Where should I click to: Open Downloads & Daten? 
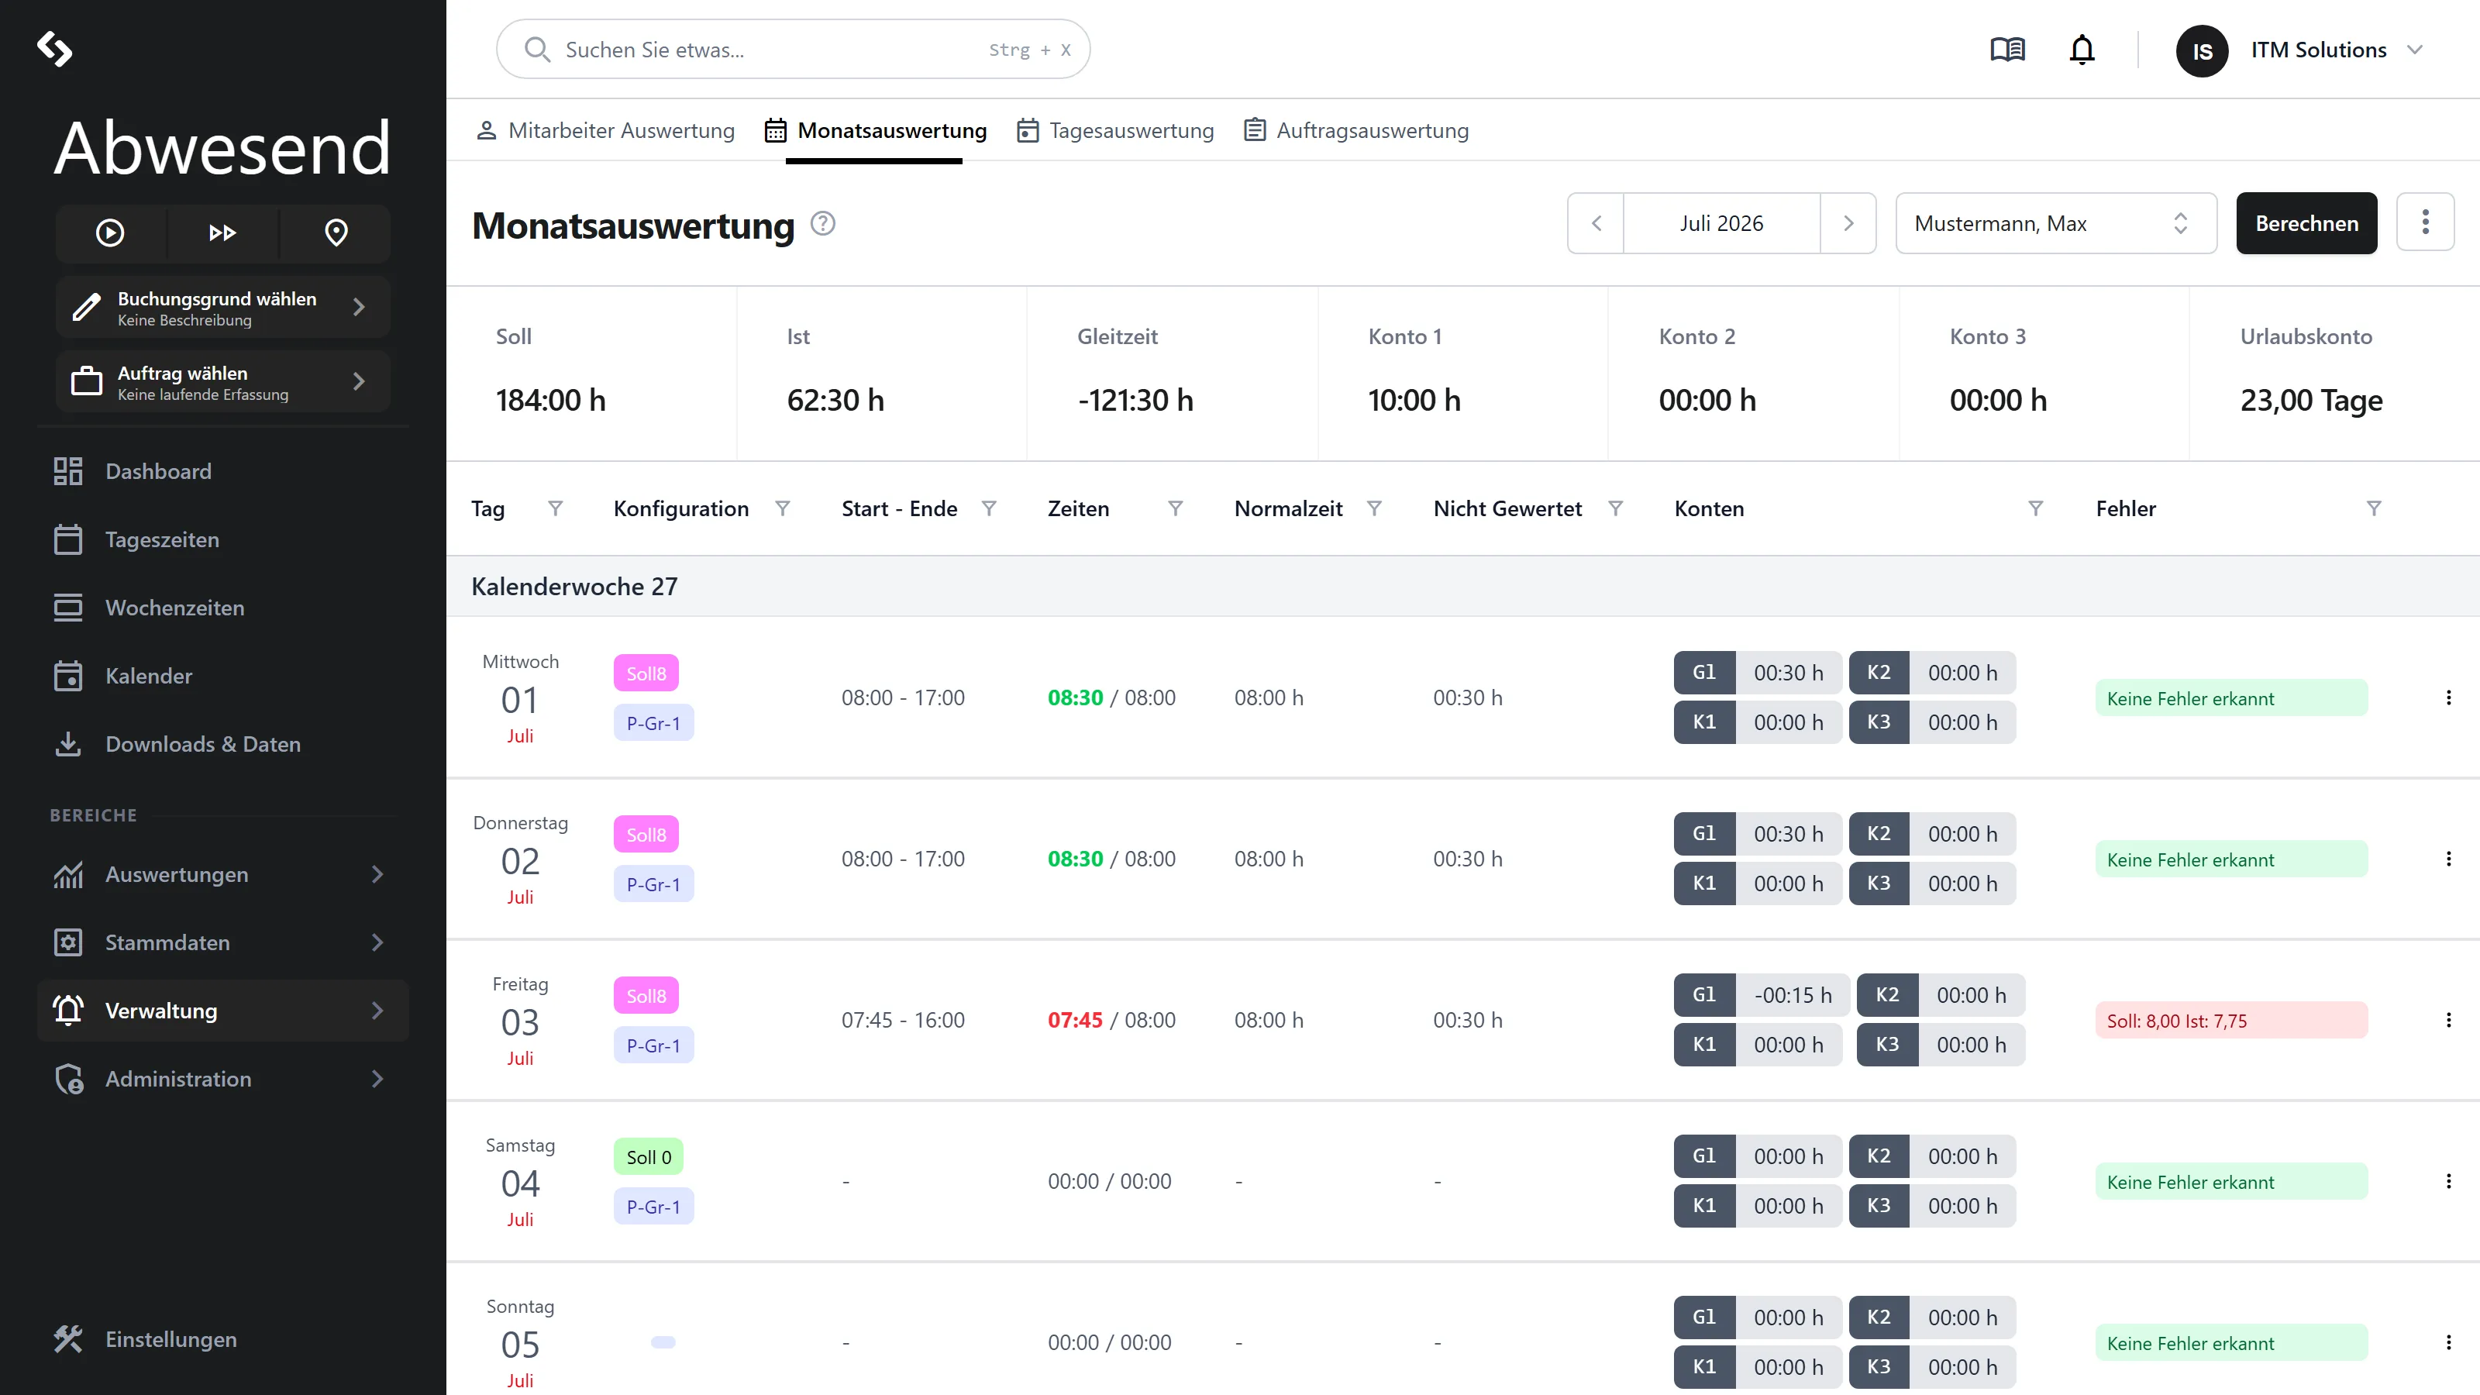pos(222,744)
